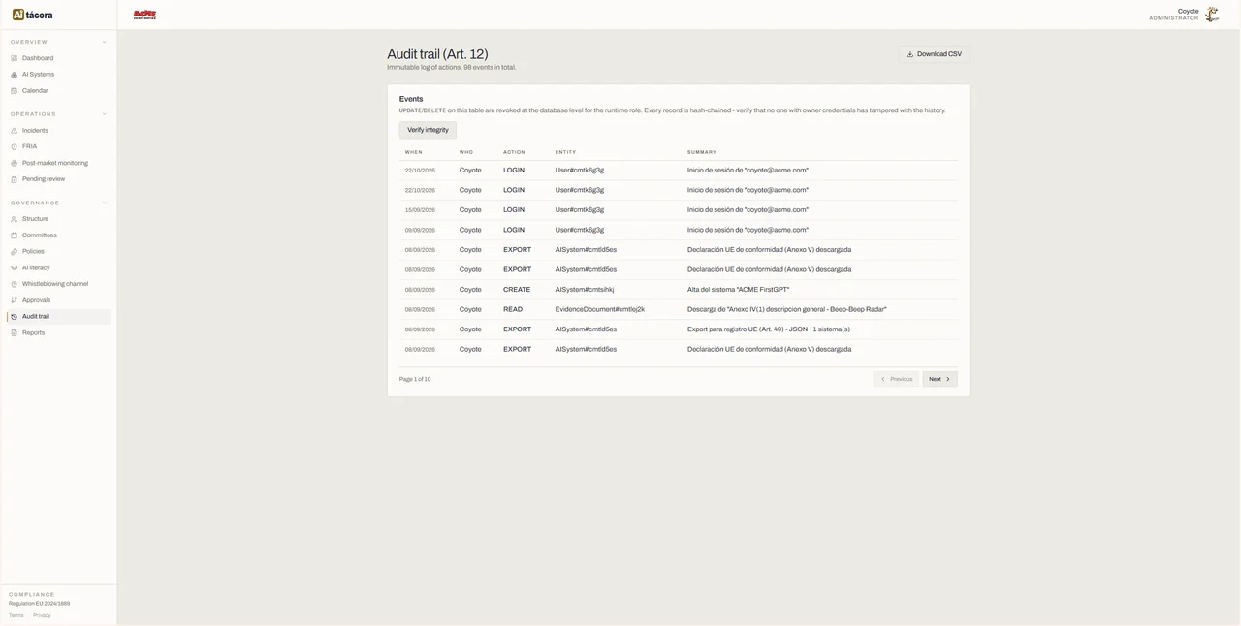The height and width of the screenshot is (626, 1241).
Task: Go to the Post-market monitoring page
Action: coord(58,163)
